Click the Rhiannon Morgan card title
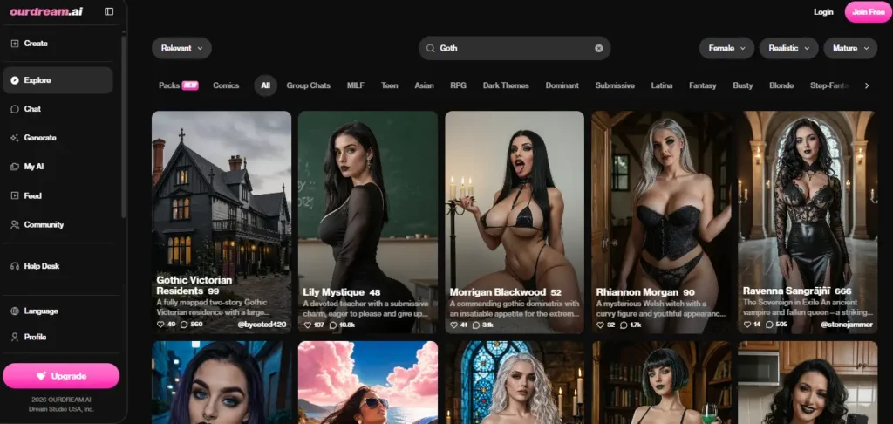The height and width of the screenshot is (424, 893). pos(637,292)
